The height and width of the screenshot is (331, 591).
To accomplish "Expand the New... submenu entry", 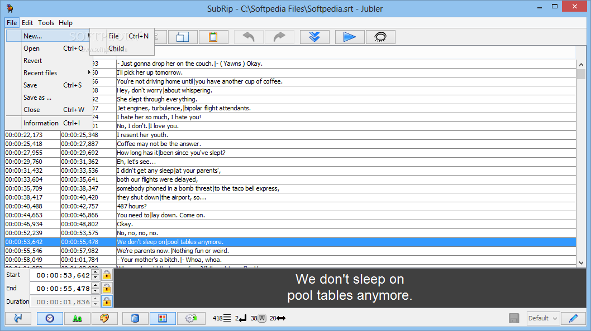I will pyautogui.click(x=48, y=36).
